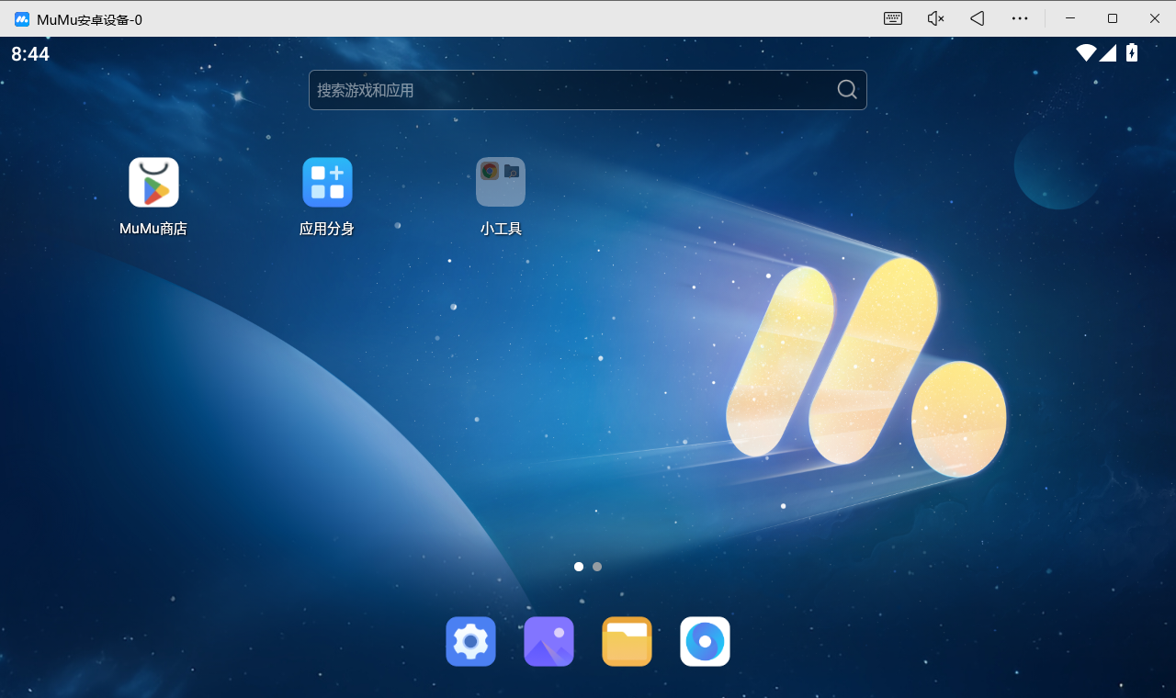Click the Wi-Fi status icon
This screenshot has height=698, width=1176.
pyautogui.click(x=1087, y=53)
